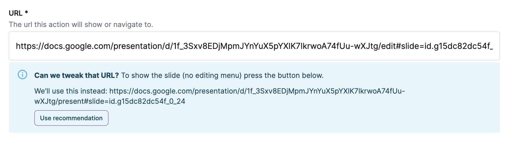Click the recommended docs.google.com URL text
Image resolution: width=507 pixels, height=141 pixels.
pyautogui.click(x=257, y=91)
